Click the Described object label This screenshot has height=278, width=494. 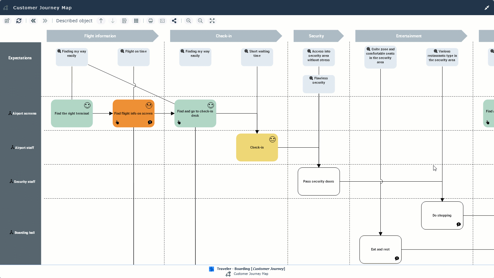pyautogui.click(x=74, y=21)
